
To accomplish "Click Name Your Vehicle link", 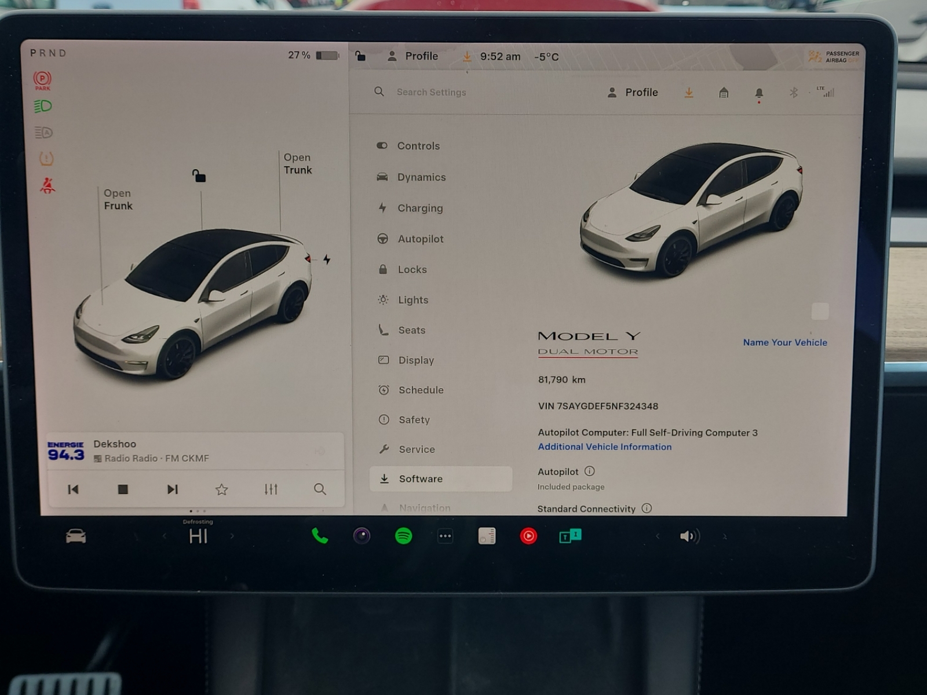I will (x=784, y=342).
